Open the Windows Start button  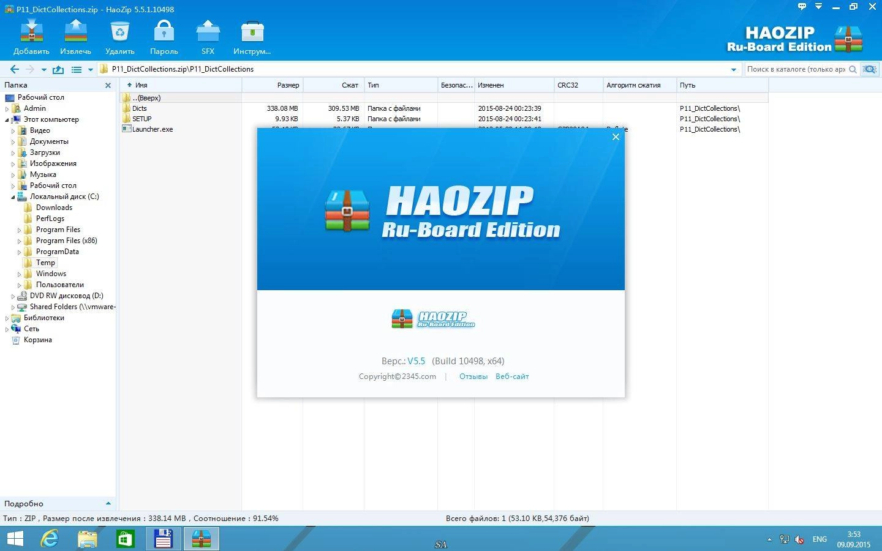pos(15,539)
